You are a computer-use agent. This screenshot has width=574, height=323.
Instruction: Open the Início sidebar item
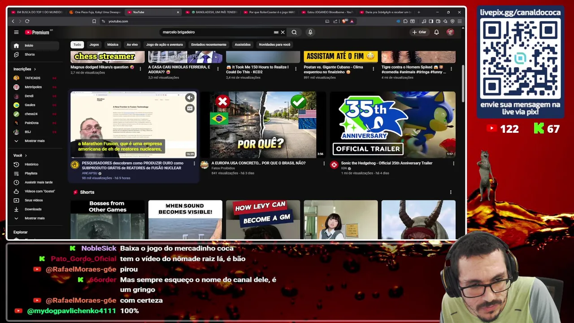(35, 45)
